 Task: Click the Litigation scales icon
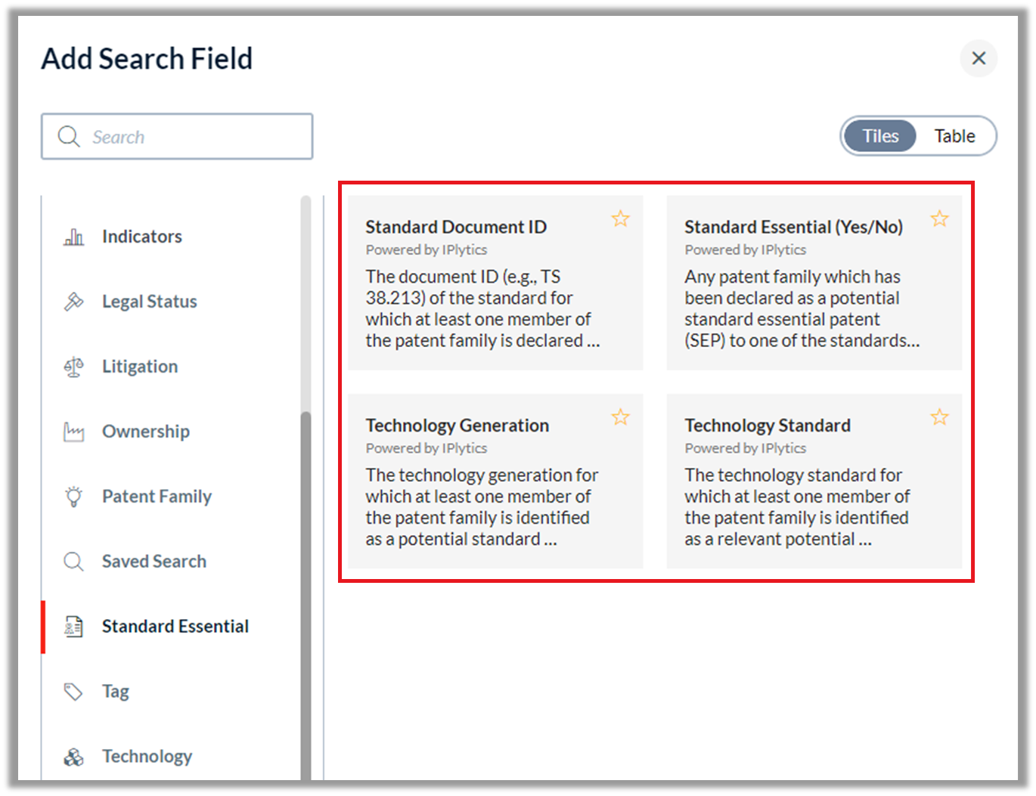click(73, 367)
